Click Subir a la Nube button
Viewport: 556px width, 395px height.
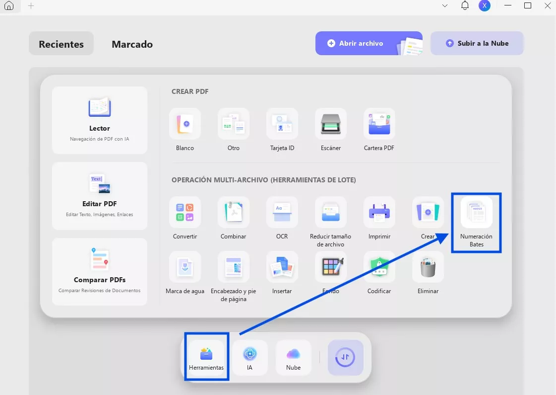click(x=477, y=43)
